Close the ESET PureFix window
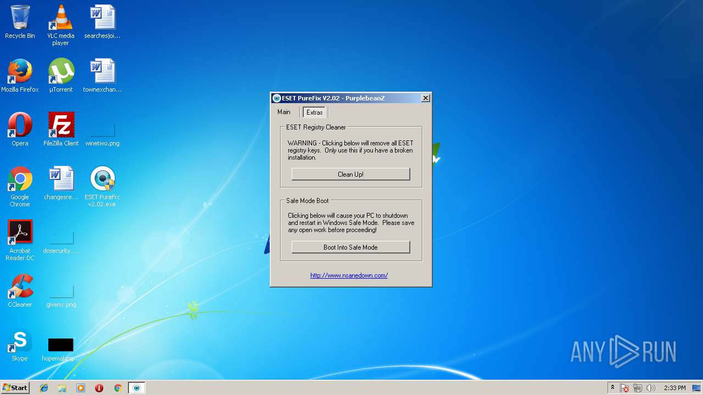The width and height of the screenshot is (703, 395). [425, 98]
